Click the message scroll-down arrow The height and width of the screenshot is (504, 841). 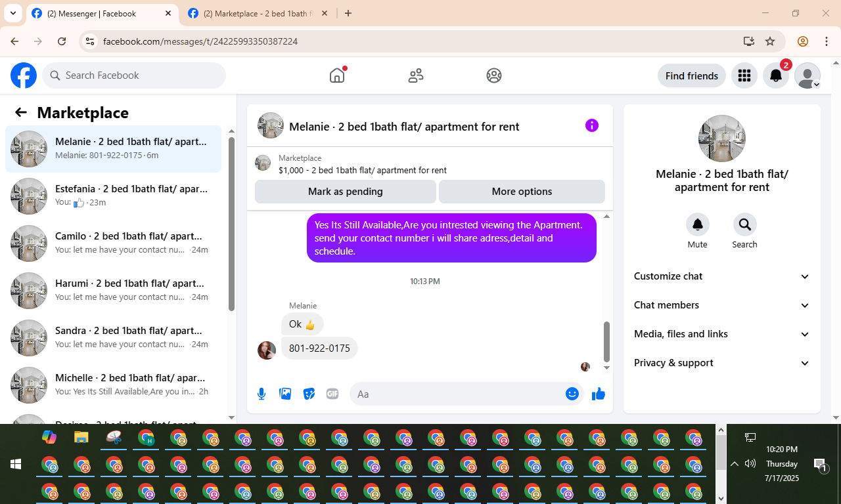pyautogui.click(x=606, y=367)
